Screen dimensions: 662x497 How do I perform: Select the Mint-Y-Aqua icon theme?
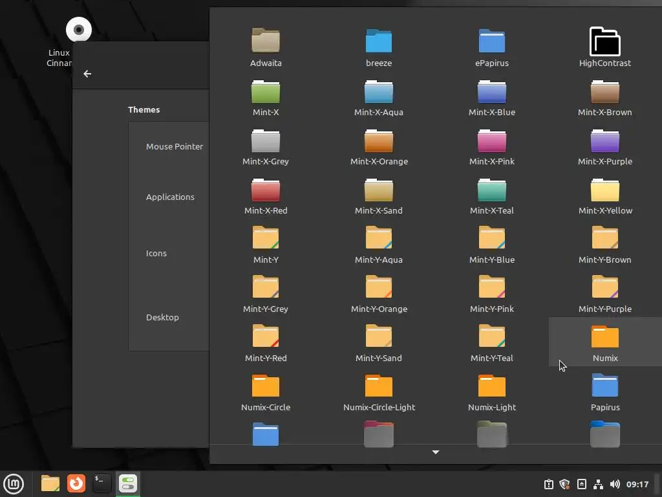pos(379,244)
